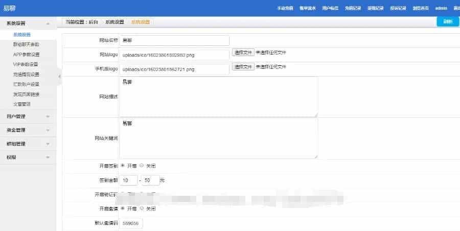Click the sidebar collapse arrow handle

pyautogui.click(x=59, y=76)
